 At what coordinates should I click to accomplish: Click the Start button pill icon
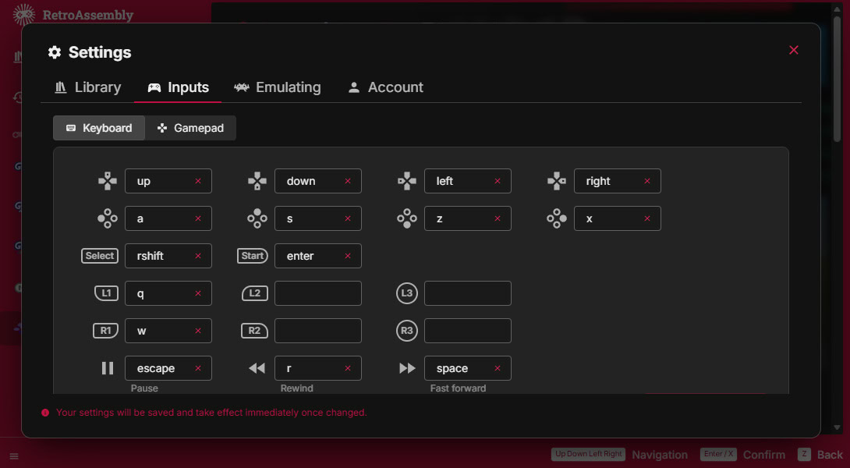(252, 256)
